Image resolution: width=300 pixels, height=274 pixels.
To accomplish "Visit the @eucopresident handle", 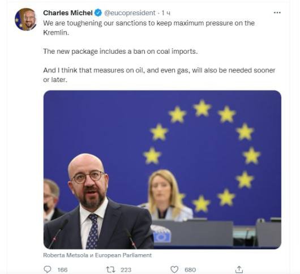I will point(130,13).
